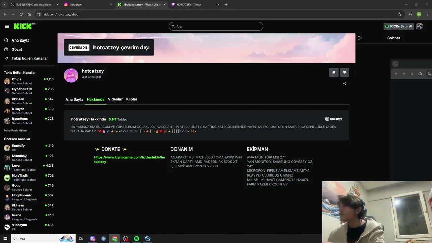This screenshot has height=243, width=432.
Task: Open Levo recommended channel
Action: click(x=29, y=167)
